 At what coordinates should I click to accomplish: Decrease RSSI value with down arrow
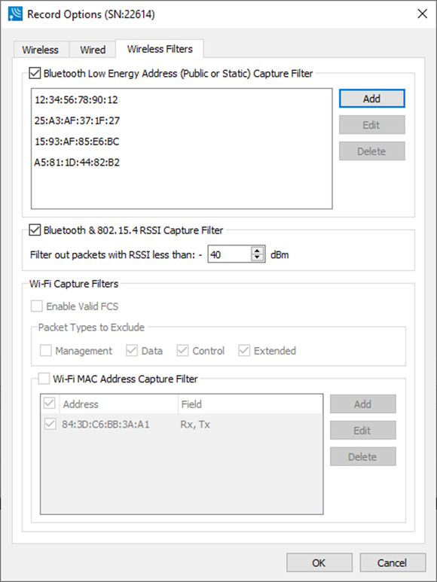coord(257,258)
